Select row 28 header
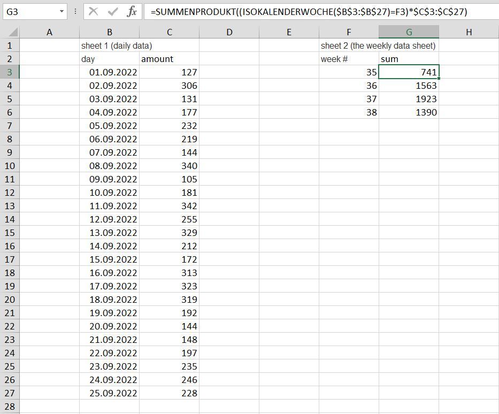Viewport: 499px width, 414px height. coord(10,407)
